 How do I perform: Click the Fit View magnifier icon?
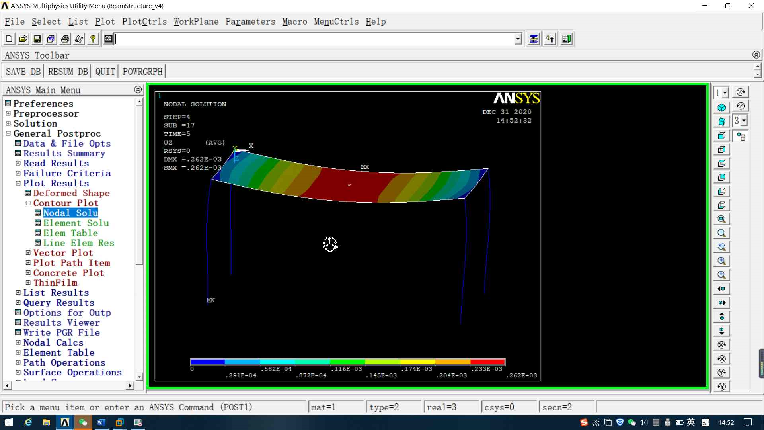[721, 219]
